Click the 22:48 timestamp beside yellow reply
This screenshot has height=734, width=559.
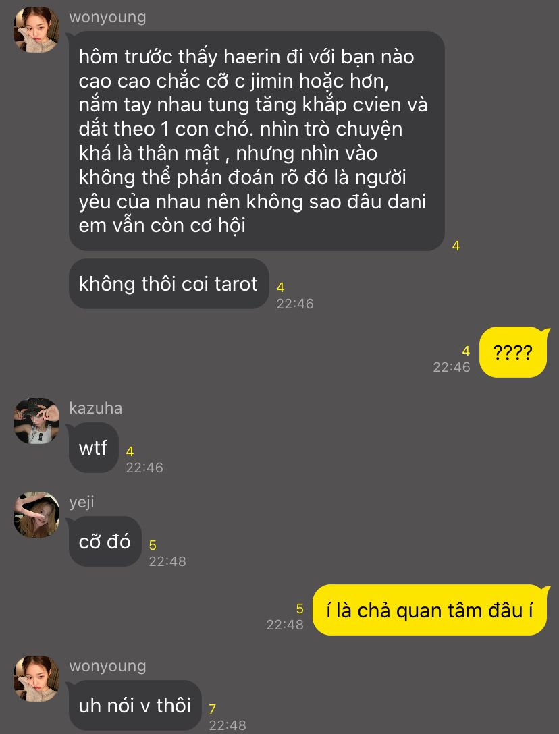[285, 625]
